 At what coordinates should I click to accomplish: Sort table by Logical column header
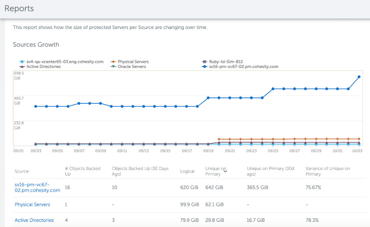tap(187, 171)
